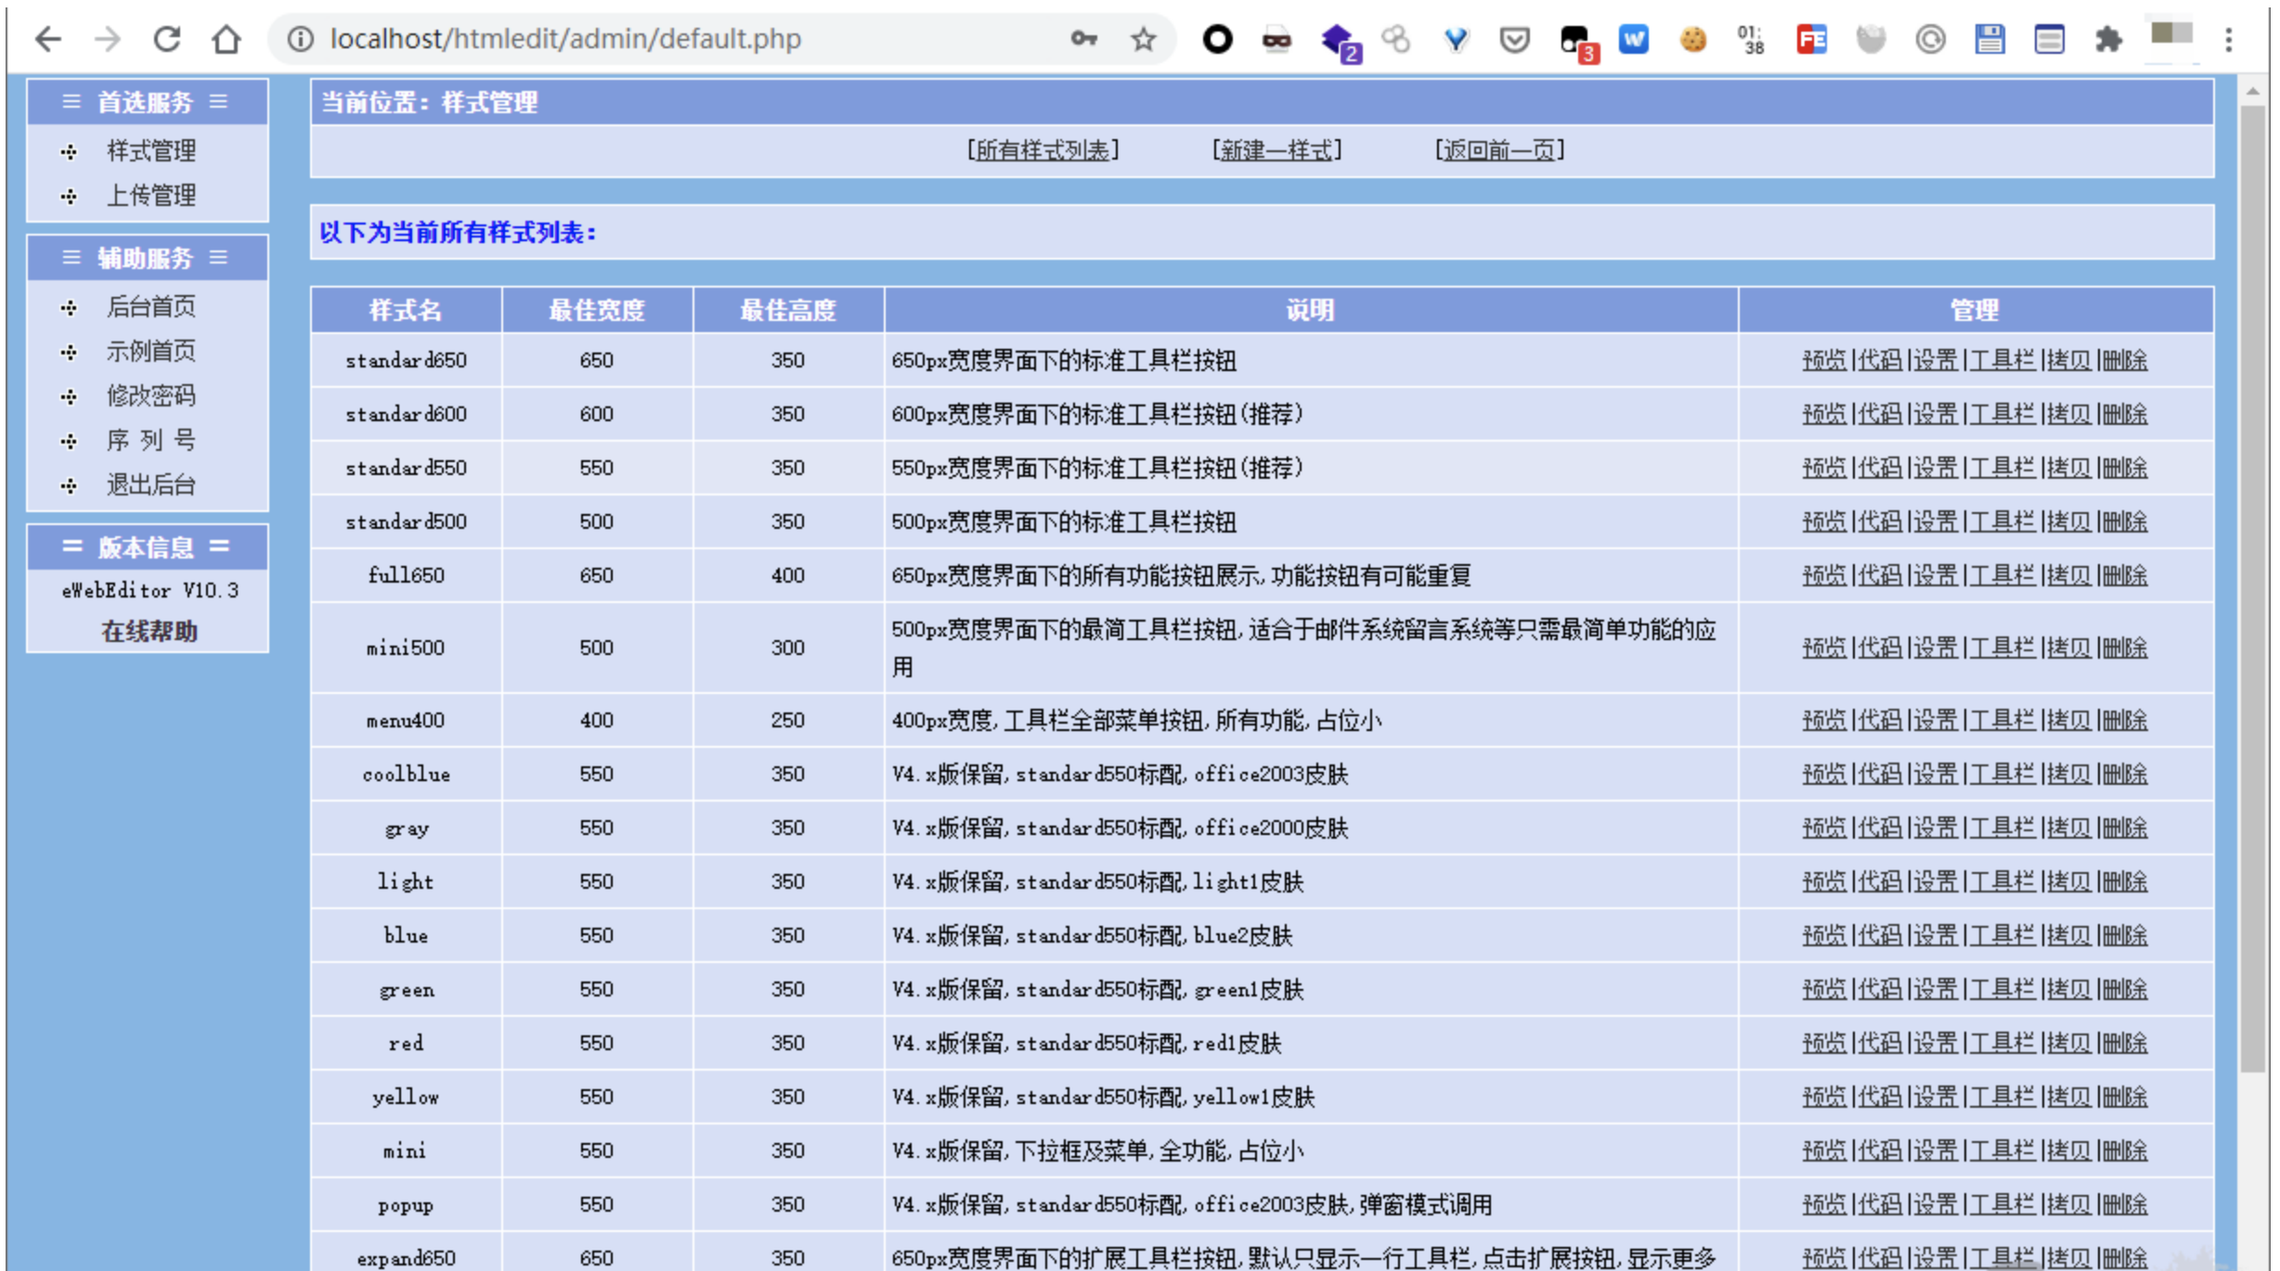Image resolution: width=2280 pixels, height=1271 pixels.
Task: Open the Pocket shield extension icon
Action: (x=1514, y=39)
